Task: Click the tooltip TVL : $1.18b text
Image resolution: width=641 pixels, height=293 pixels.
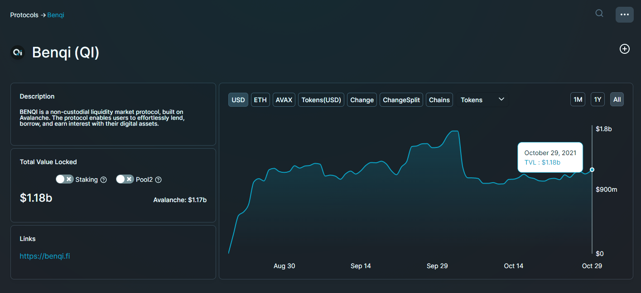Action: click(542, 162)
